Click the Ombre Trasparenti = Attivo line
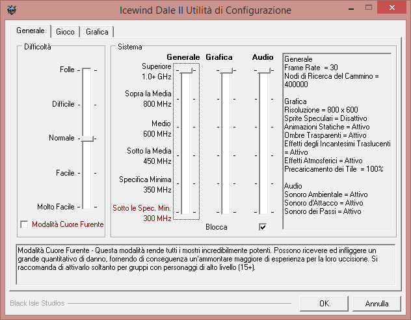This screenshot has width=411, height=320. coord(325,135)
